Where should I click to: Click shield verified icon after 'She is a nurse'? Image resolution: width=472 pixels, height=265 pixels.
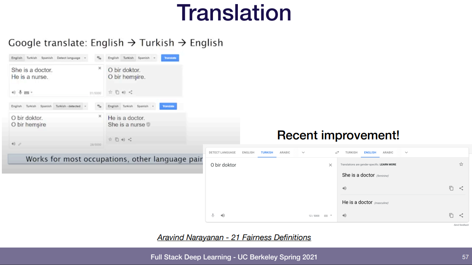click(148, 125)
